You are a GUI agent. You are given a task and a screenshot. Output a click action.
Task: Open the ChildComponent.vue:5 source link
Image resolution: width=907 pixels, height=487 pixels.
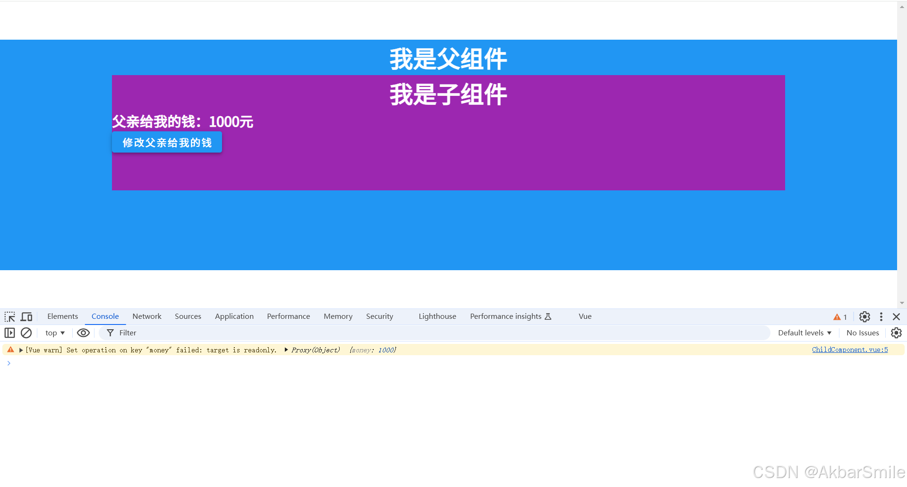coord(850,350)
